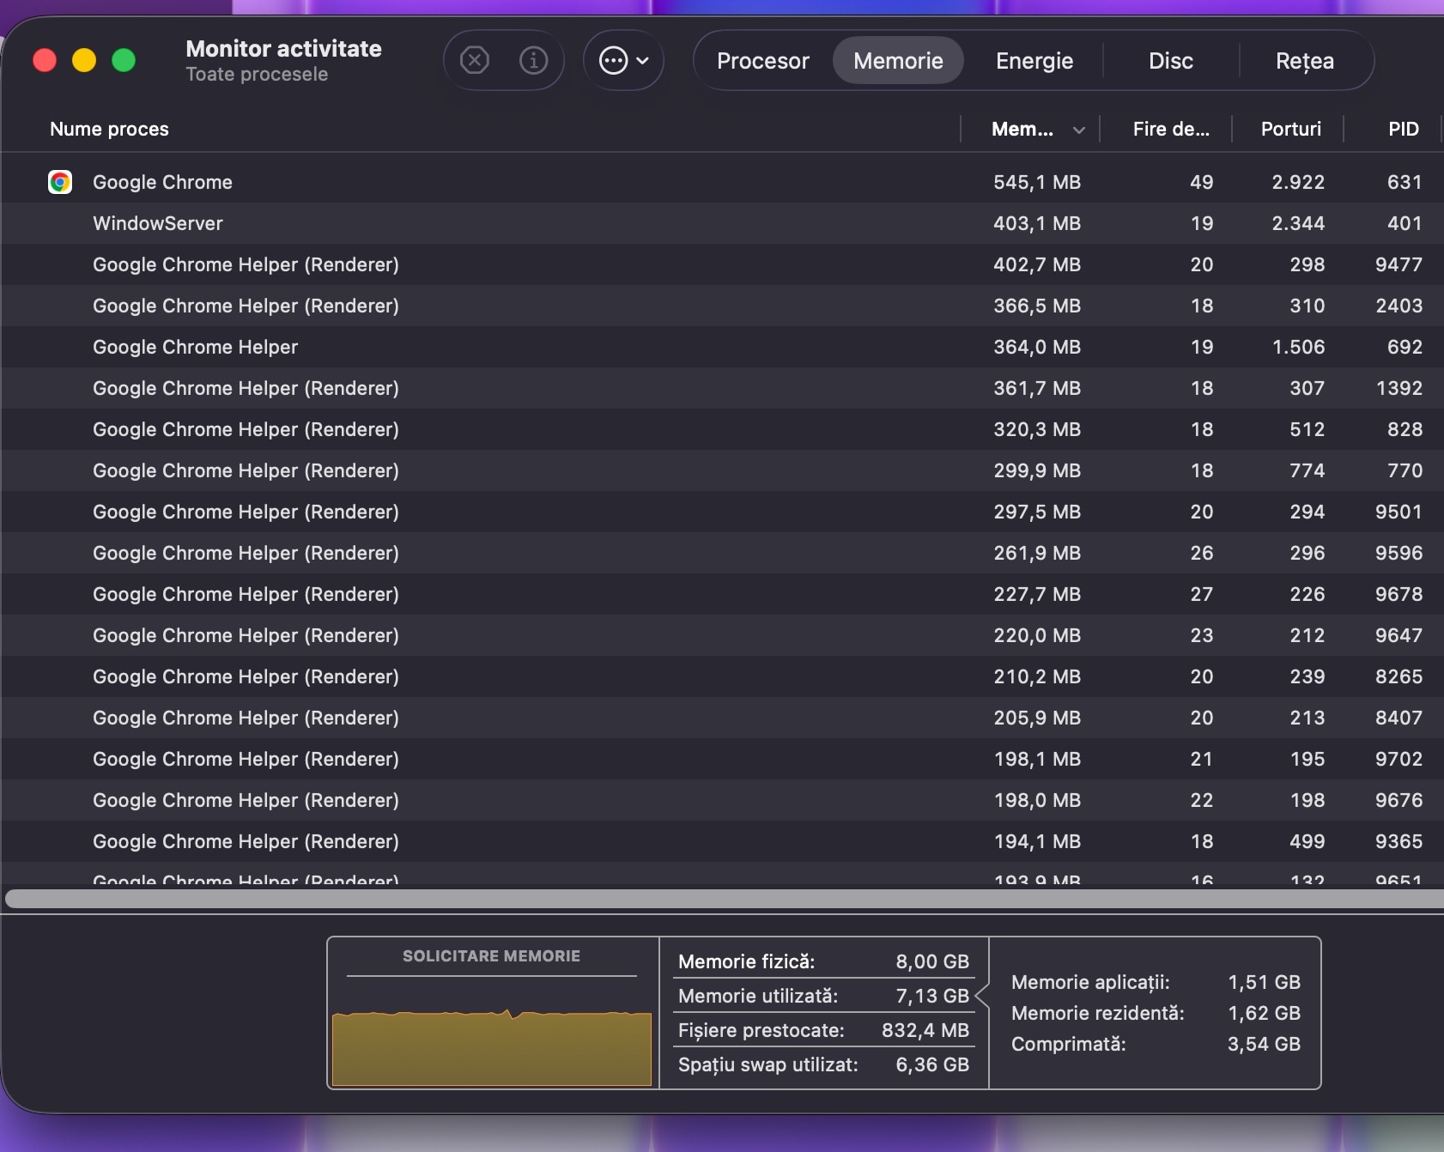Click the Memorie utilizată 7,13 GB value

(x=932, y=996)
